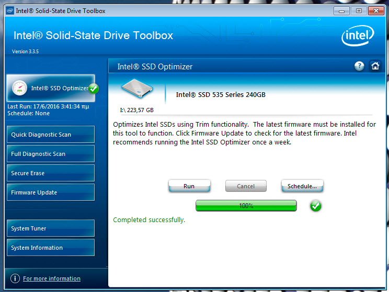Click 'Schedule: None' text
Viewport: 389px width, 292px height.
coord(29,113)
